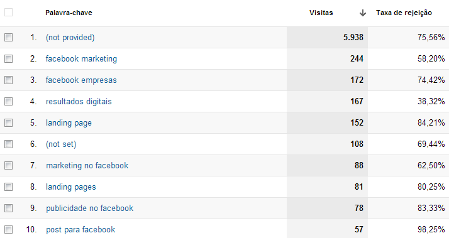Open the facebook empresas keyword link

81,80
